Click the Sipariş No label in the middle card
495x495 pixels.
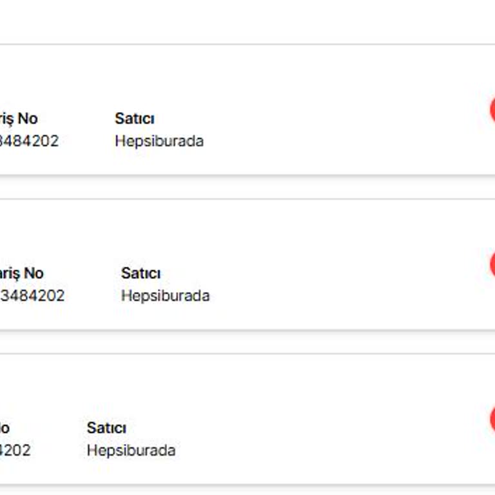click(21, 273)
